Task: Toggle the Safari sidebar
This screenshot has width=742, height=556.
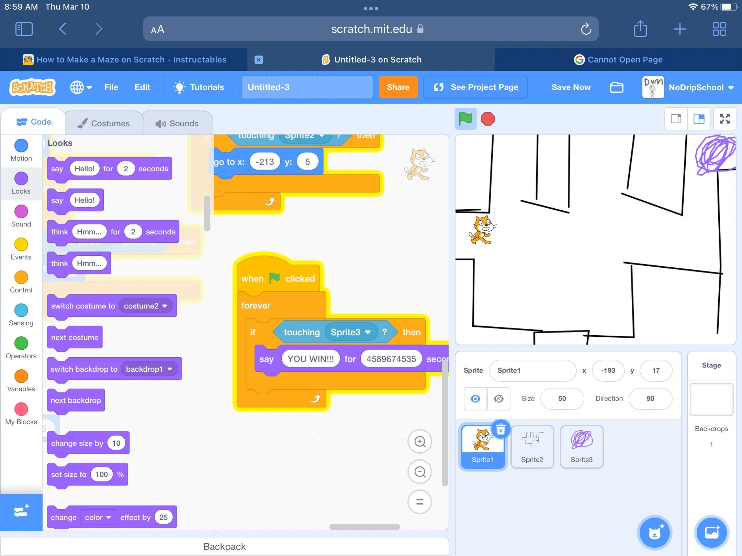Action: coord(24,29)
